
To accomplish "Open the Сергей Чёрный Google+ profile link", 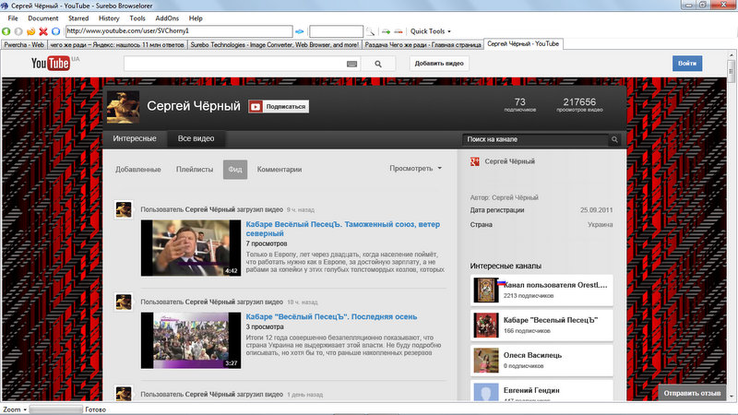I will click(x=510, y=161).
